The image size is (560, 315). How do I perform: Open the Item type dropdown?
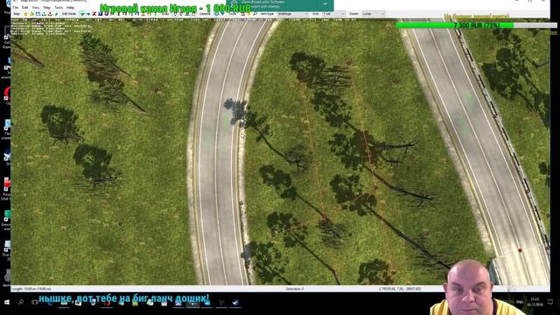coord(293,14)
